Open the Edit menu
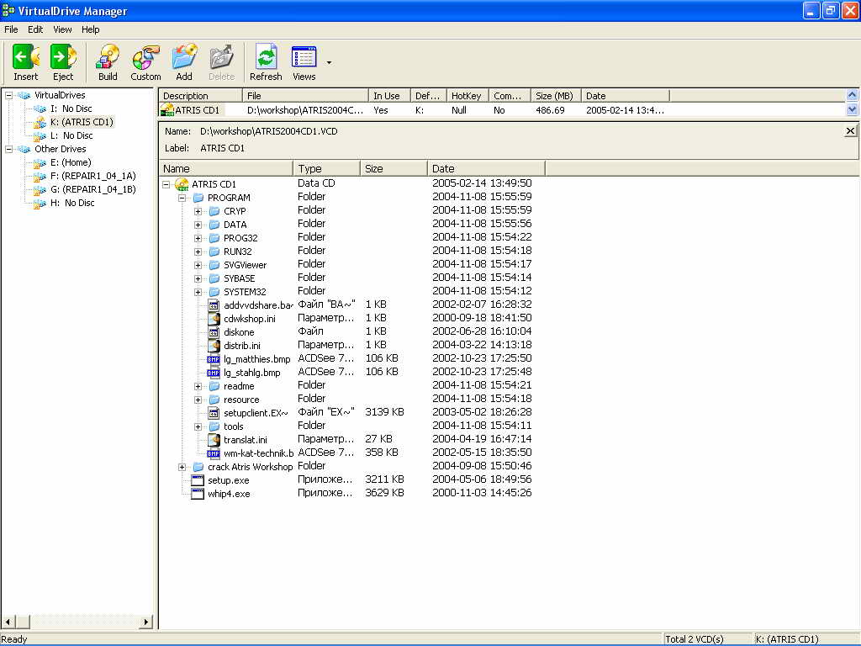This screenshot has width=861, height=646. pos(35,29)
